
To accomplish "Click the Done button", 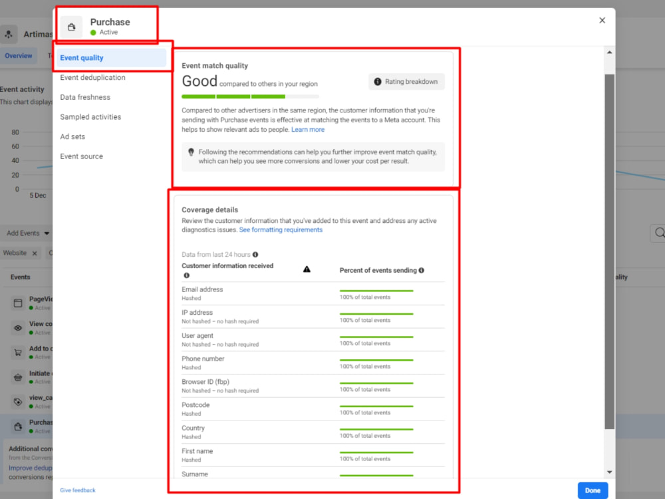I will coord(593,490).
